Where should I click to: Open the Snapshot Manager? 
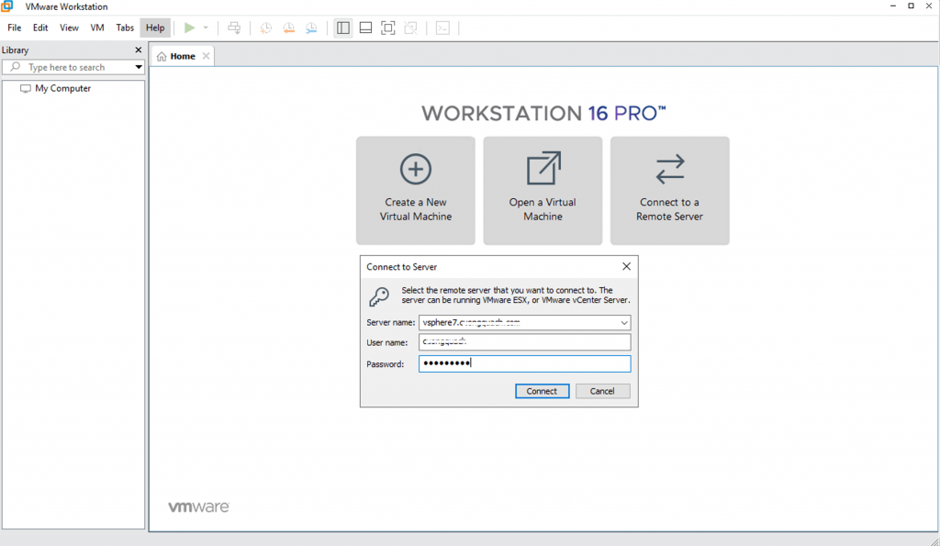311,28
